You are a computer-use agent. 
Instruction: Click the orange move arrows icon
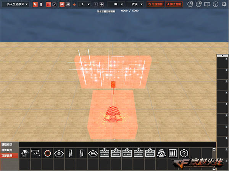pyautogui.click(x=75, y=4)
